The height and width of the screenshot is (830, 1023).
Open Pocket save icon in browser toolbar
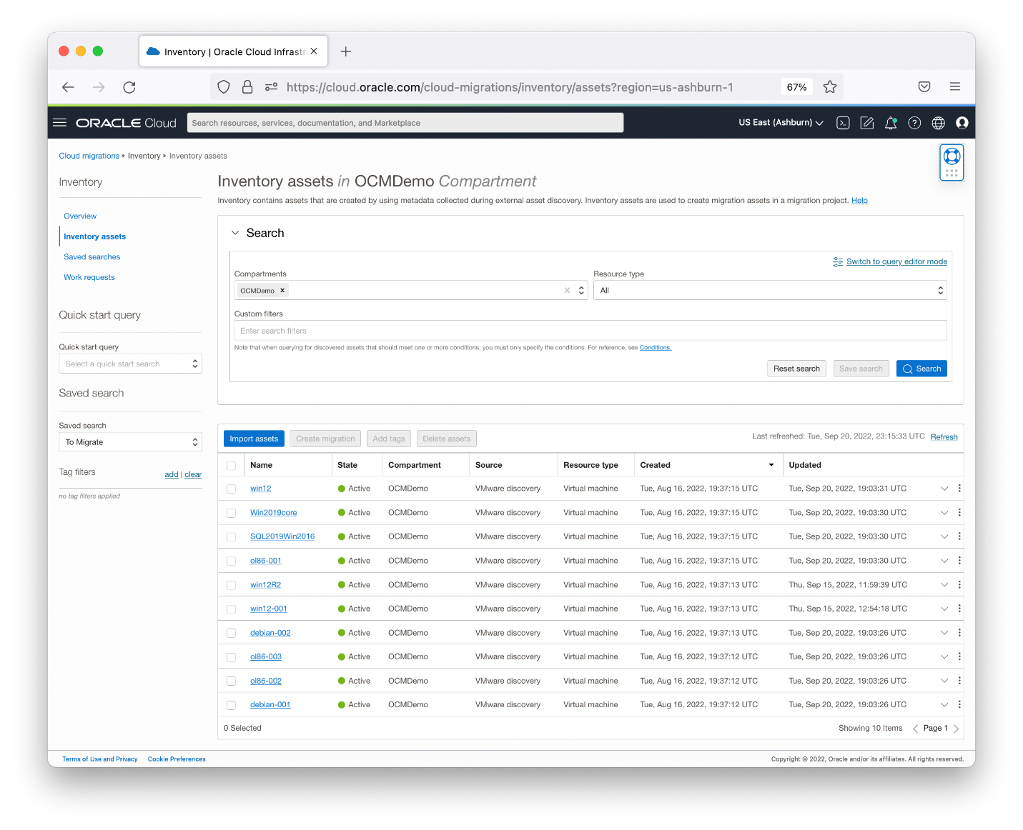924,87
